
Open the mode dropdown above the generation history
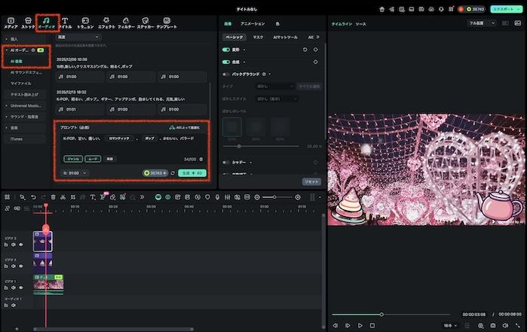click(x=78, y=37)
